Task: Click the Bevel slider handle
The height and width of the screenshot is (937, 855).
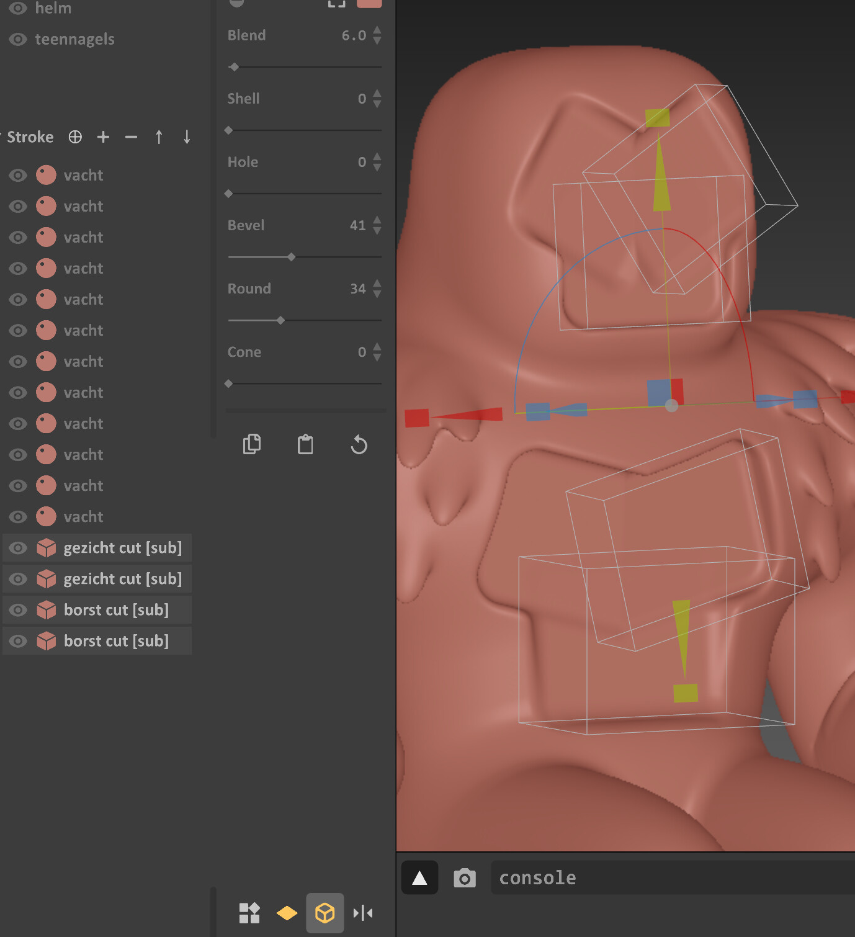Action: pos(291,257)
